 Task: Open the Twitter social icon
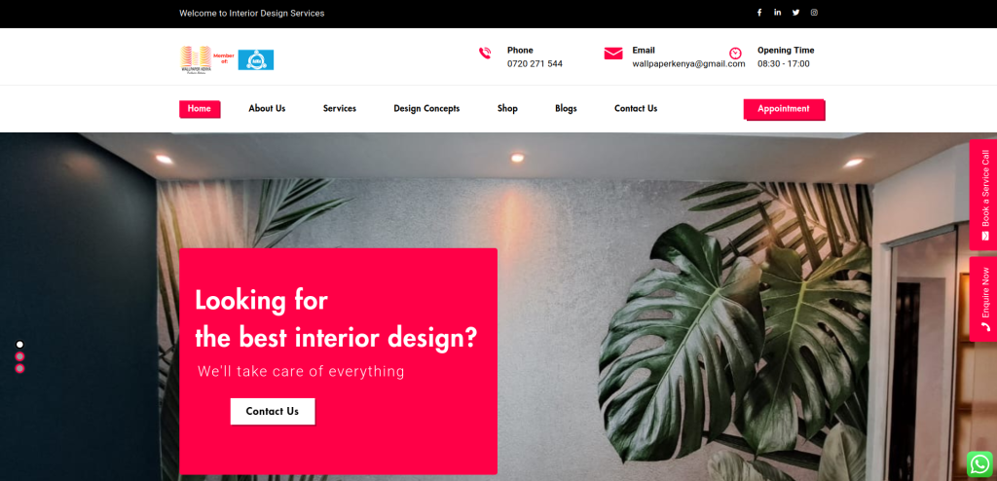796,13
